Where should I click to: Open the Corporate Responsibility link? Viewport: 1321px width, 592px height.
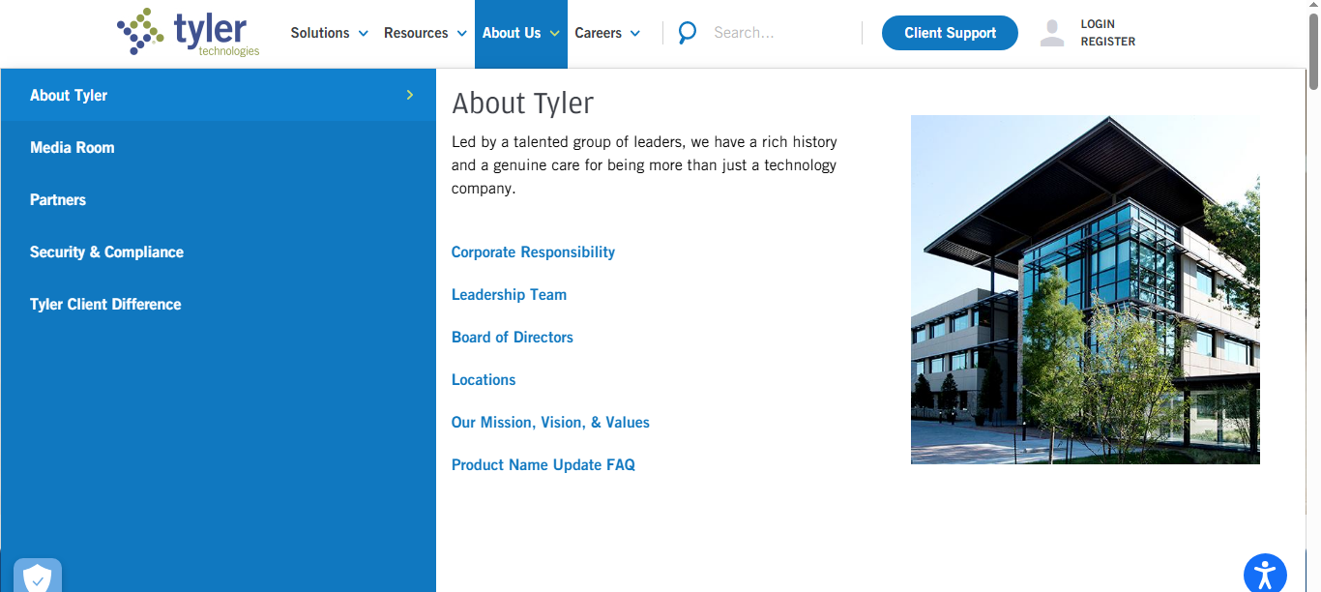click(x=533, y=252)
